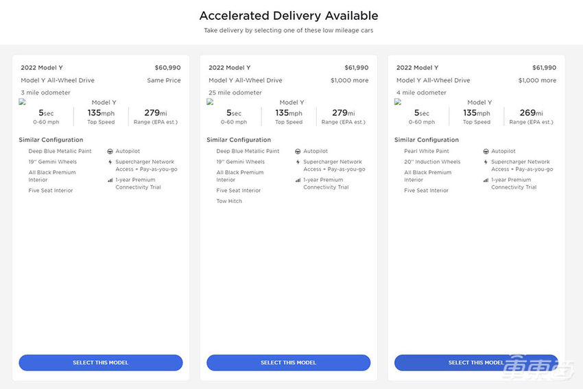Click Supercharger bolt icon in 25 mile odometer card
This screenshot has width=583, height=389.
(x=298, y=163)
